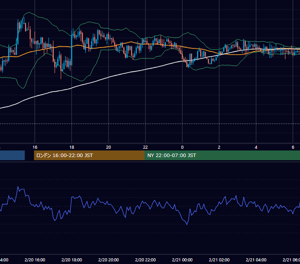Click the '2/20 18:00' label on lower axis
The image size is (300, 264).
(x=71, y=260)
